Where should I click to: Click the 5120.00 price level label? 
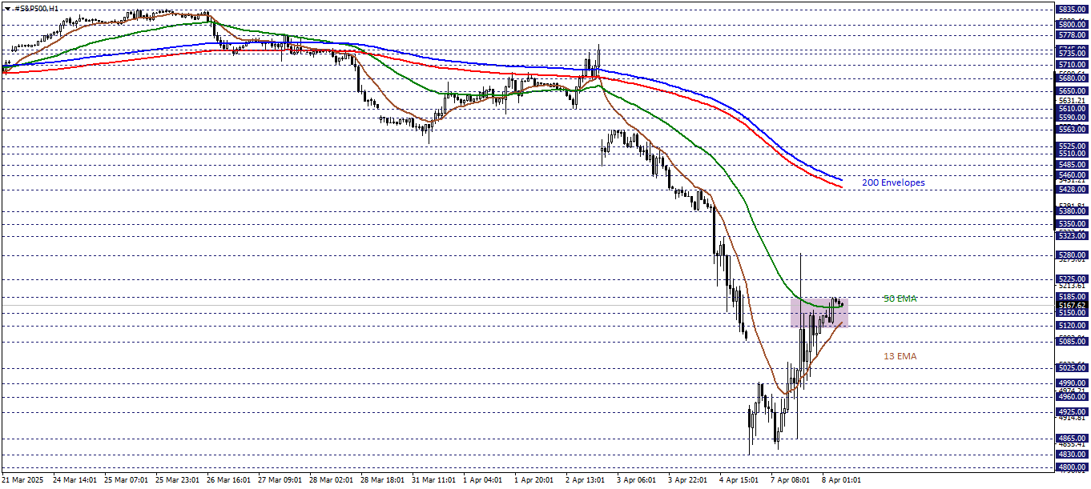[x=1072, y=327]
